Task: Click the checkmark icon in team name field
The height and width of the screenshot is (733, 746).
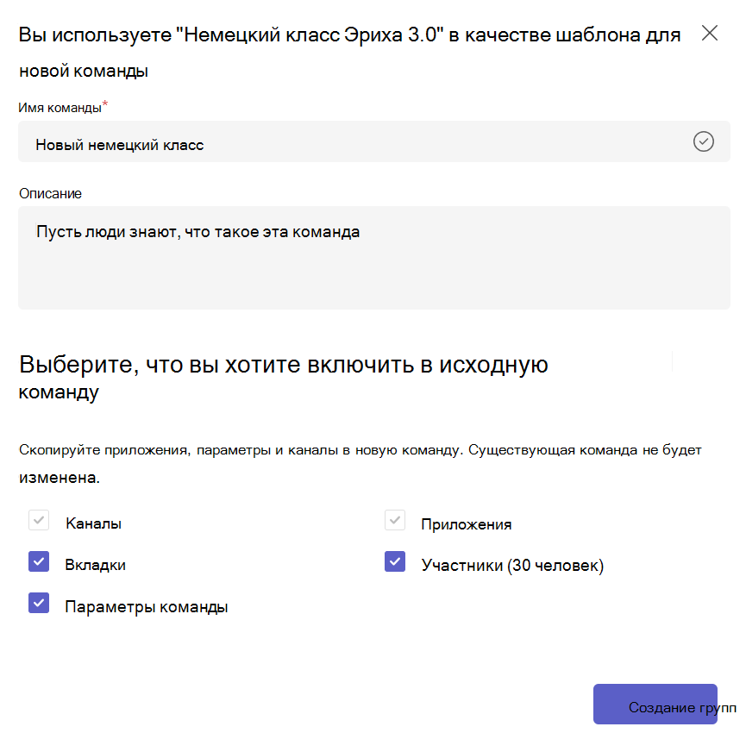Action: (x=703, y=141)
